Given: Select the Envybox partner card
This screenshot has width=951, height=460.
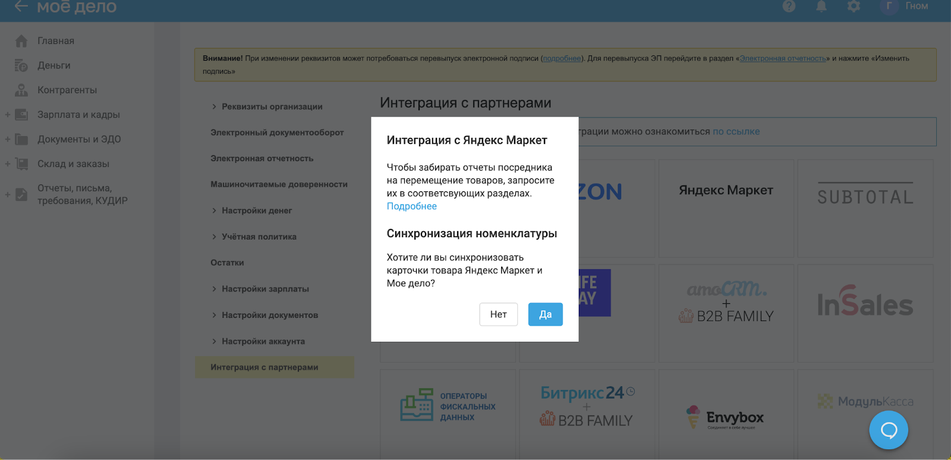Looking at the screenshot, I should pos(726,414).
